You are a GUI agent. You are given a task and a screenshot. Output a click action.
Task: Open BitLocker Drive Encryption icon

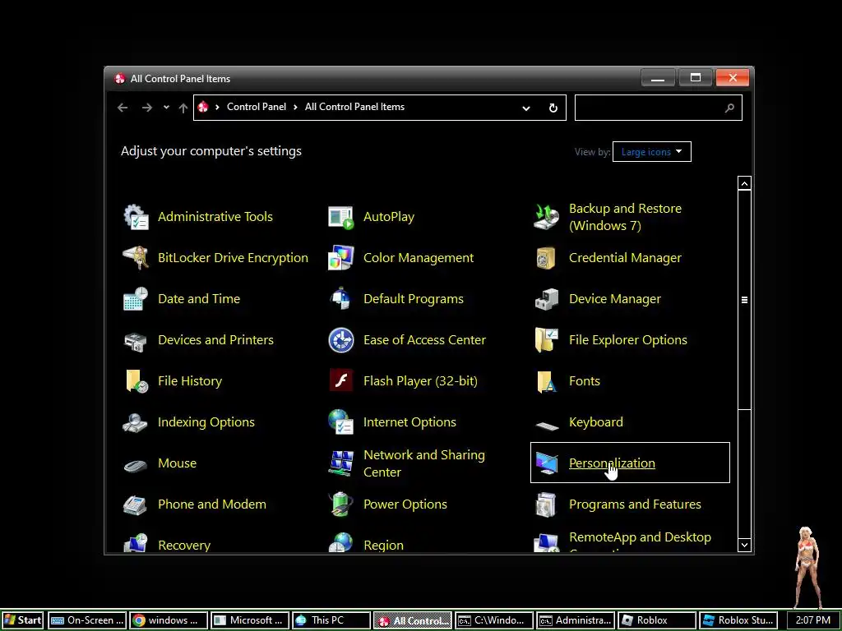coord(136,258)
